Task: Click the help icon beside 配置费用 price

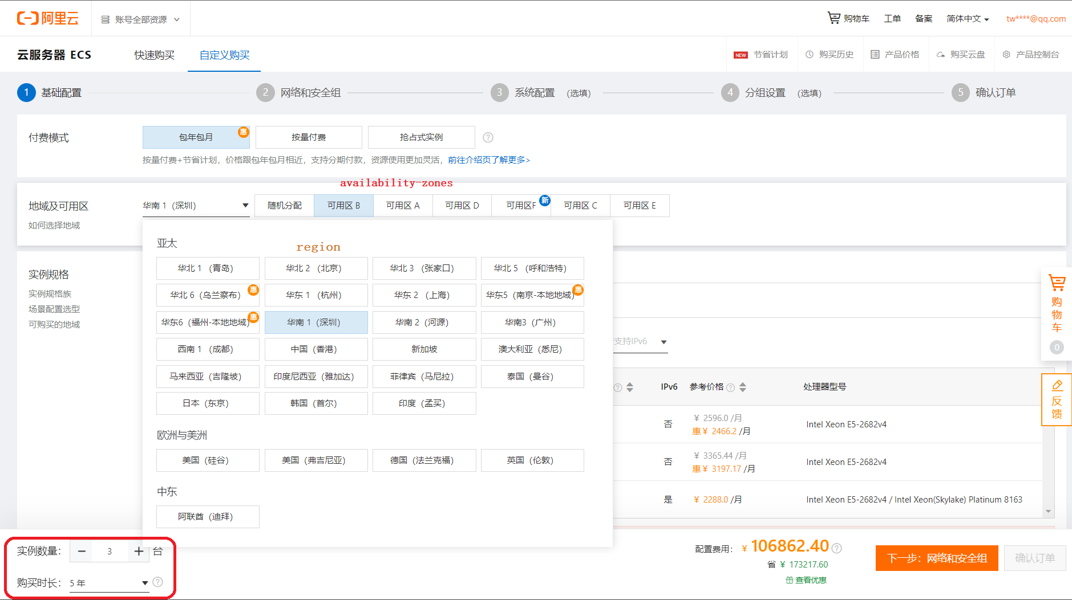Action: (x=836, y=548)
